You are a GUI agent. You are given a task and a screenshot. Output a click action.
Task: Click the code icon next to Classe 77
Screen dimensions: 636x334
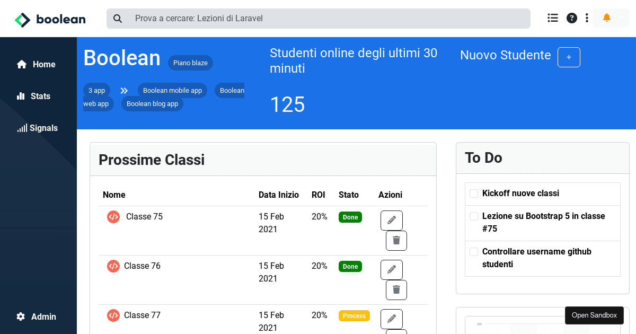(113, 315)
